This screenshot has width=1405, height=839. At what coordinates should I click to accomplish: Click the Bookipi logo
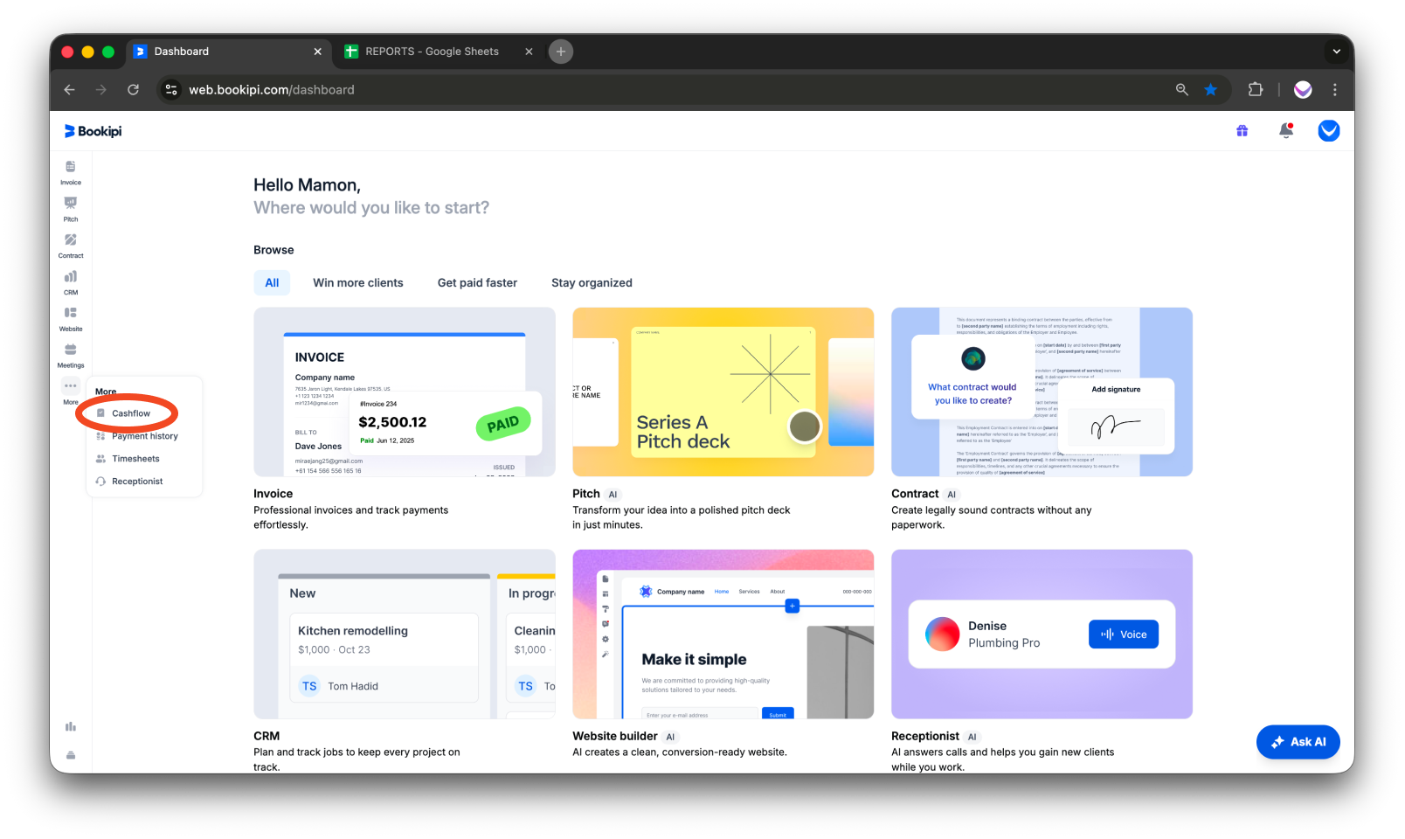click(92, 130)
